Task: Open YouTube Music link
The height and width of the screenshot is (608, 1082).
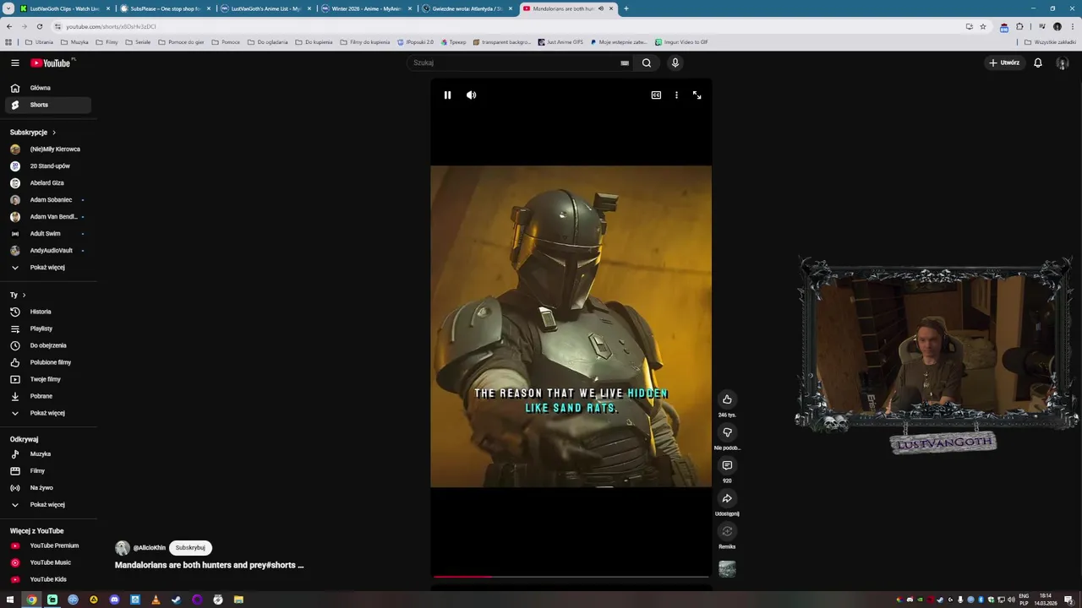Action: (47, 562)
